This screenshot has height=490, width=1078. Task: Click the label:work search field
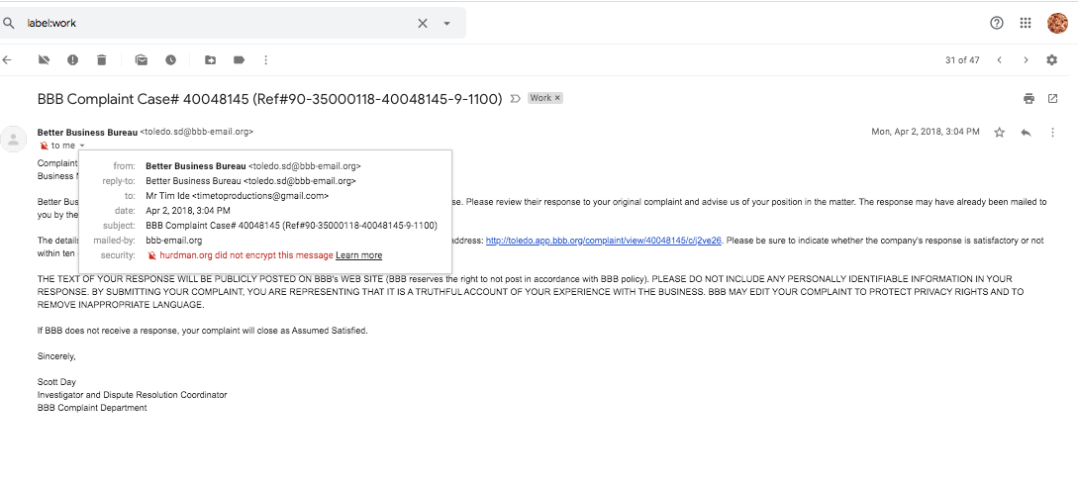(x=218, y=23)
